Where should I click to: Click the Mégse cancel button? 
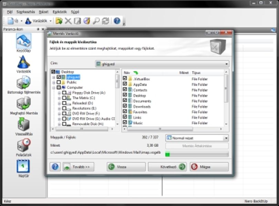tap(209, 167)
